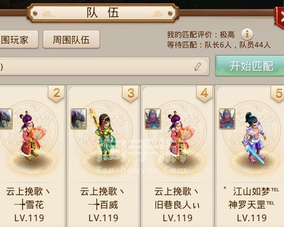Click player name 旧巷良人
This screenshot has width=284, height=227.
(x=177, y=205)
